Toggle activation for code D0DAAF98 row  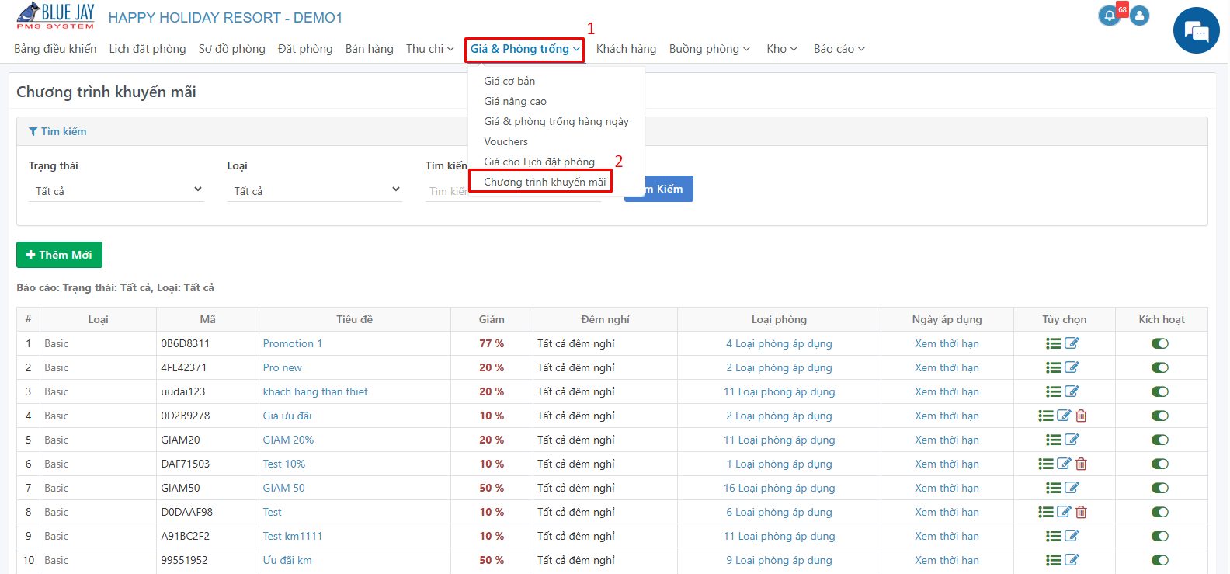1160,512
